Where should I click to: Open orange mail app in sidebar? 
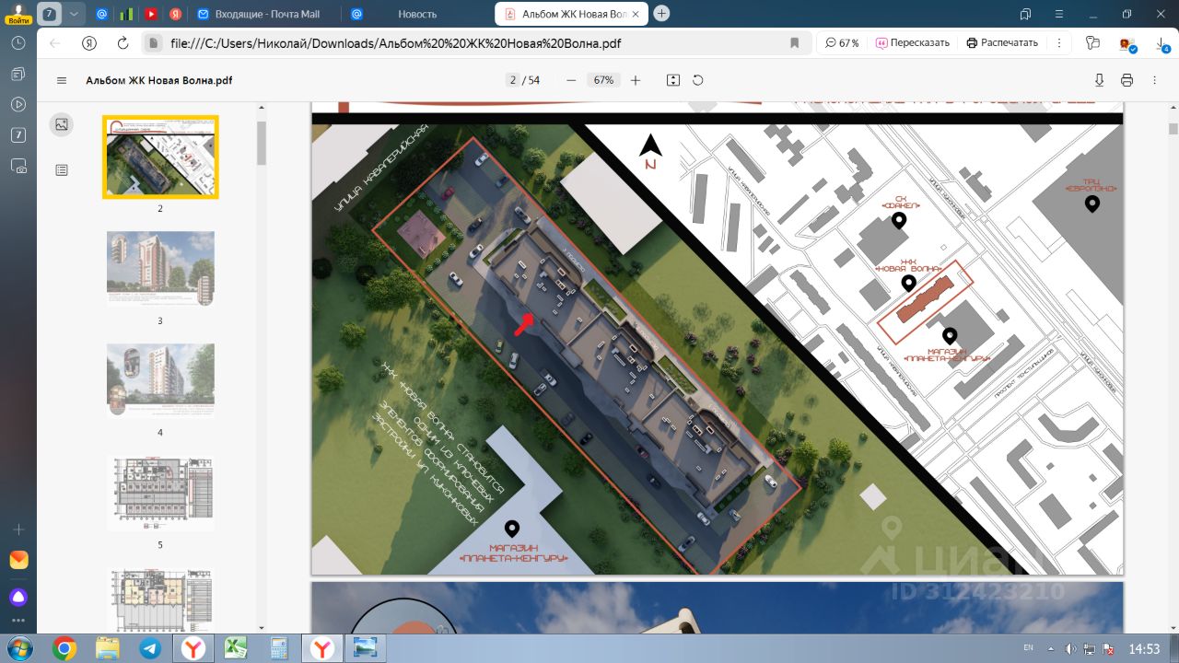coord(18,560)
